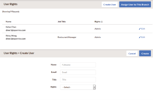Click the Restaurant Manager job title cell
The height and width of the screenshot is (100, 153).
coord(67,37)
